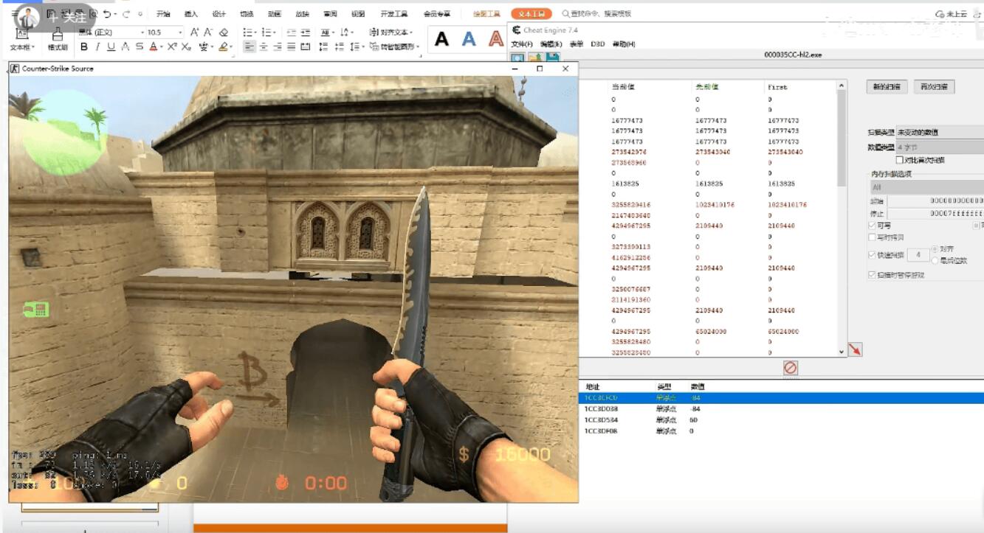Open font size dropdown showing 10.5
The image size is (984, 533).
[164, 32]
